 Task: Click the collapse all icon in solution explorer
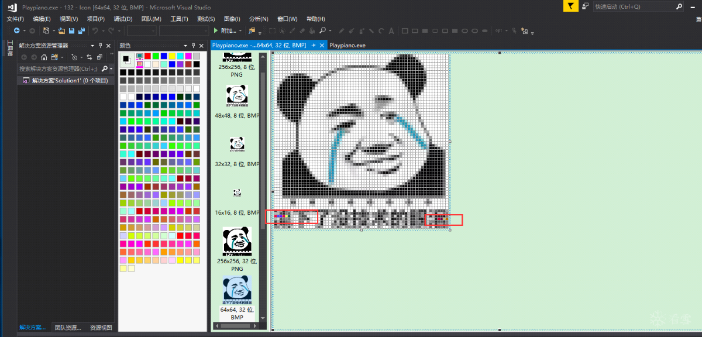click(99, 57)
